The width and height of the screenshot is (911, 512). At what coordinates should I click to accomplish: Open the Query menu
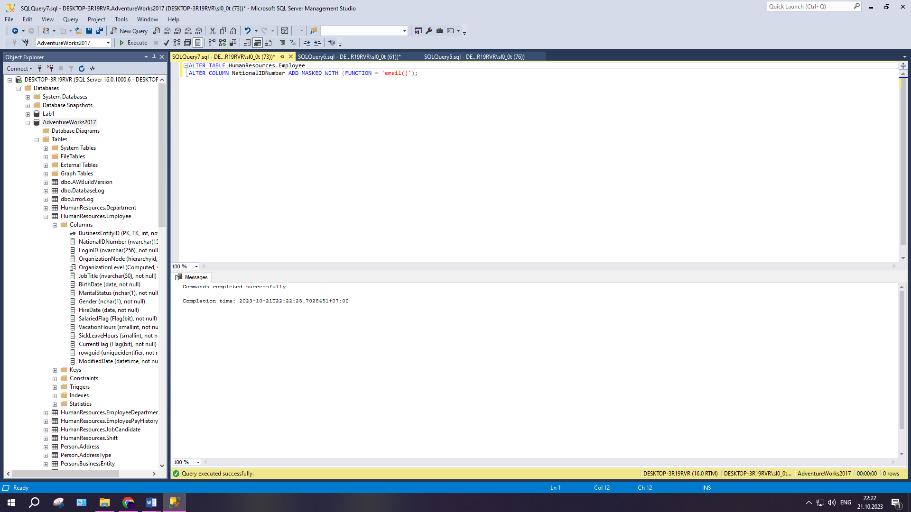70,19
